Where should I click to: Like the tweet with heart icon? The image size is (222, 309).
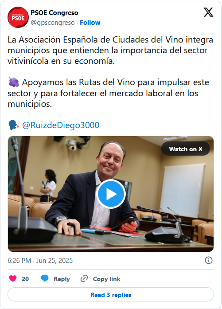(13, 279)
